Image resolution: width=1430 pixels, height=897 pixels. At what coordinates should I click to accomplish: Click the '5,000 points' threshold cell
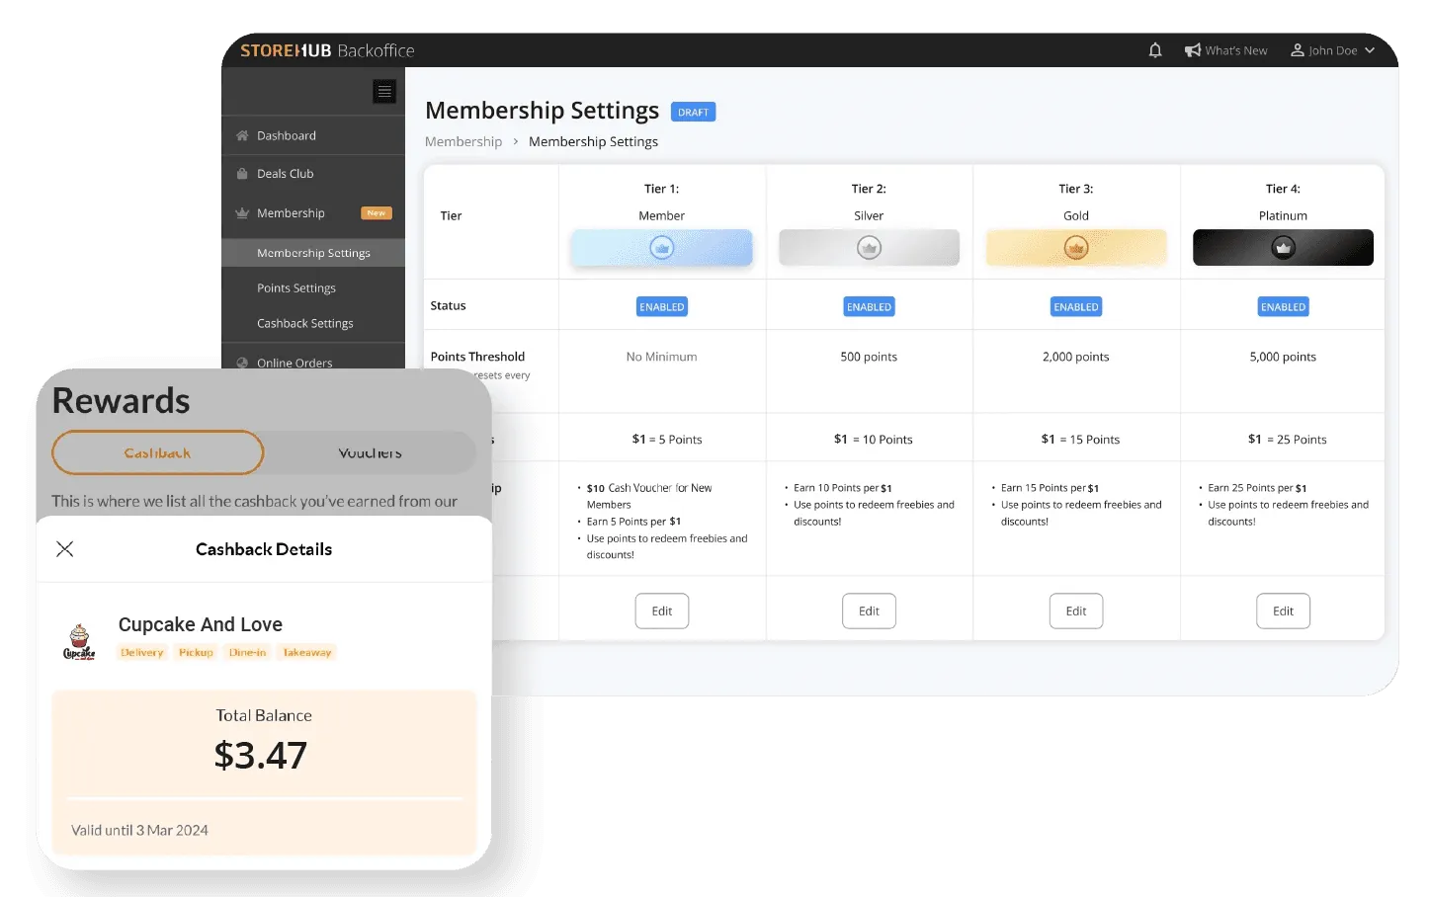click(x=1283, y=357)
